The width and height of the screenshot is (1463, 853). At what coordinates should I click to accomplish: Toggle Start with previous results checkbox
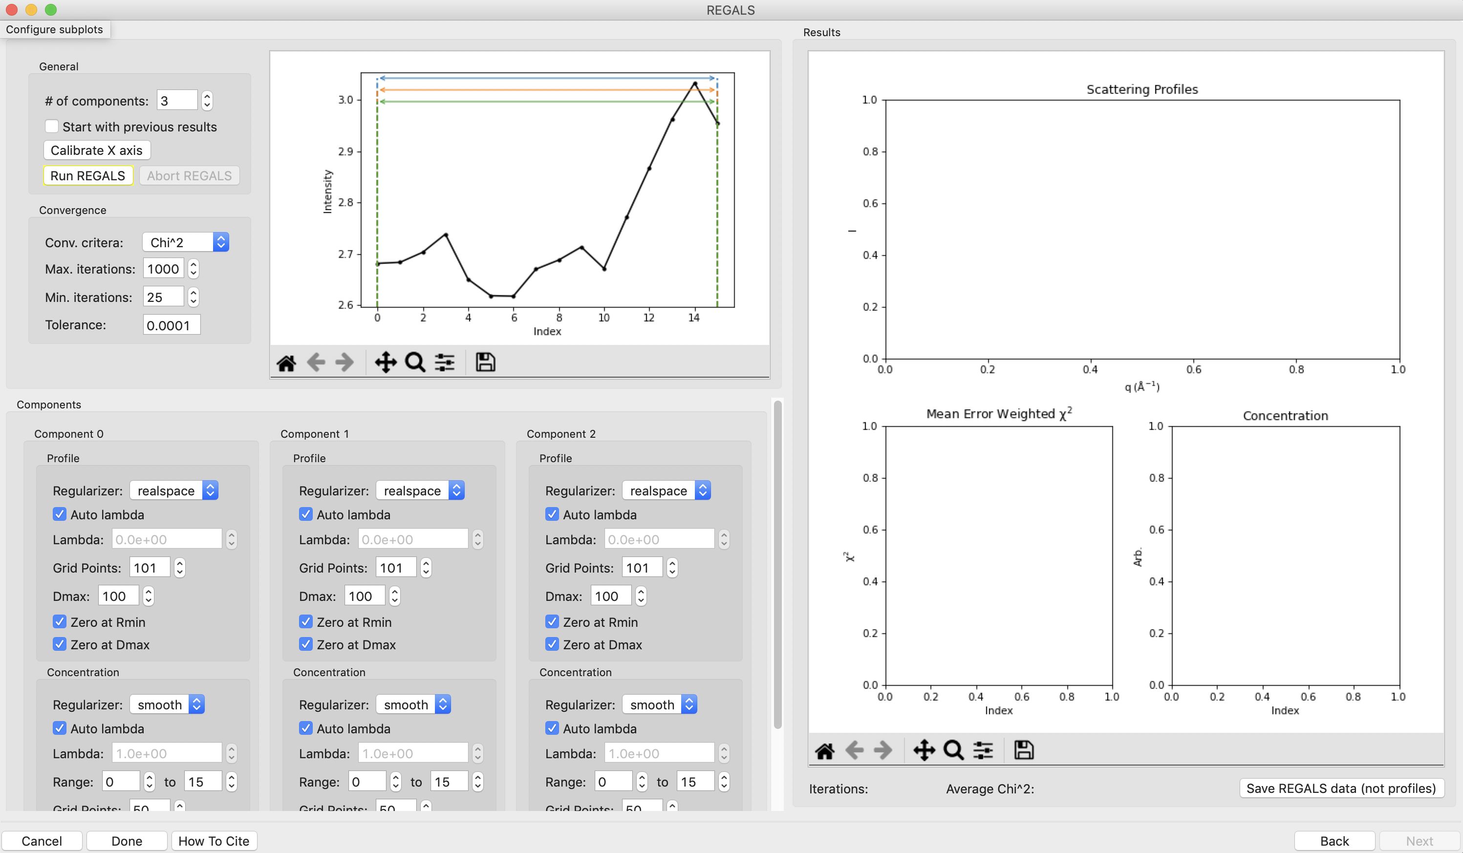point(52,127)
